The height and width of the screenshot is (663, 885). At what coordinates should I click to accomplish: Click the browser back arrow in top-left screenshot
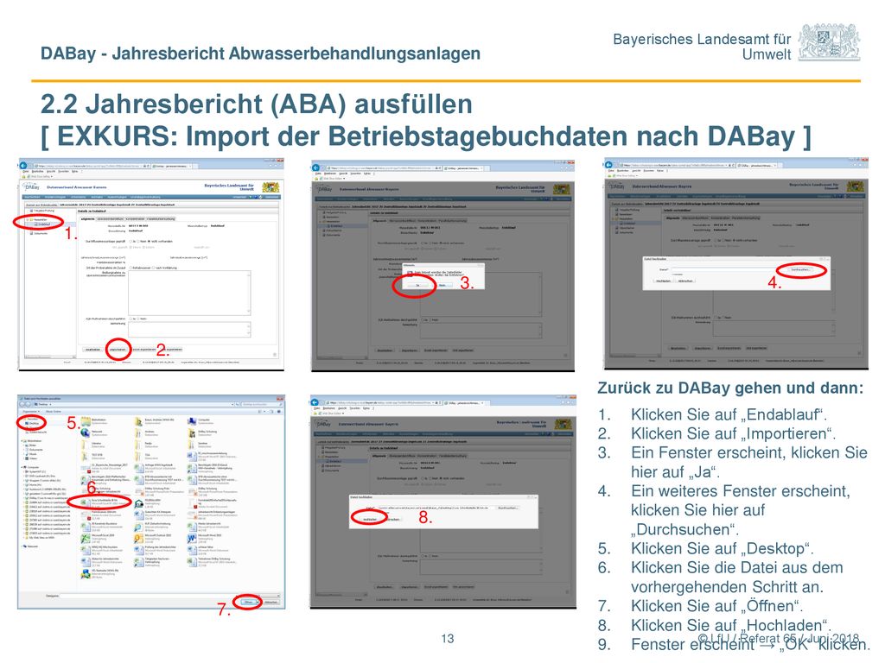point(23,166)
